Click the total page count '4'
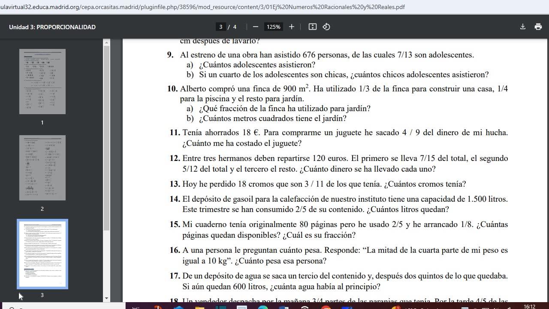Viewport: 549px width, 309px height. click(235, 27)
